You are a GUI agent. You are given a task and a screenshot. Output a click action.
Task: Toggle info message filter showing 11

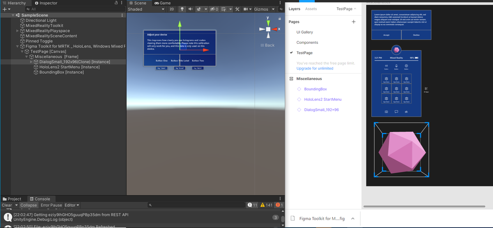point(252,205)
